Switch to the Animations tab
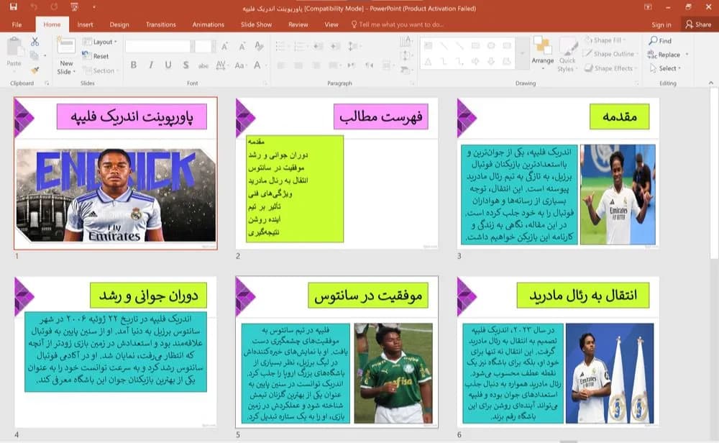Viewport: 719px width, 443px height. (209, 24)
